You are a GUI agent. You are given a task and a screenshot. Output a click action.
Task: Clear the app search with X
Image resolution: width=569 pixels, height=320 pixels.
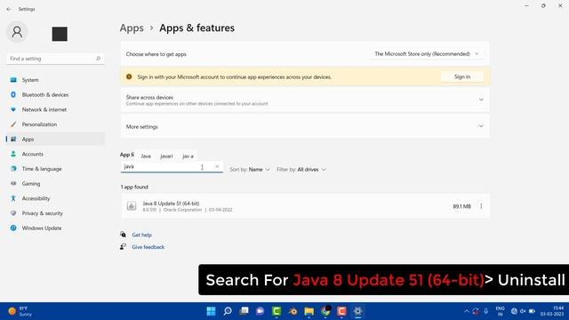click(x=217, y=166)
